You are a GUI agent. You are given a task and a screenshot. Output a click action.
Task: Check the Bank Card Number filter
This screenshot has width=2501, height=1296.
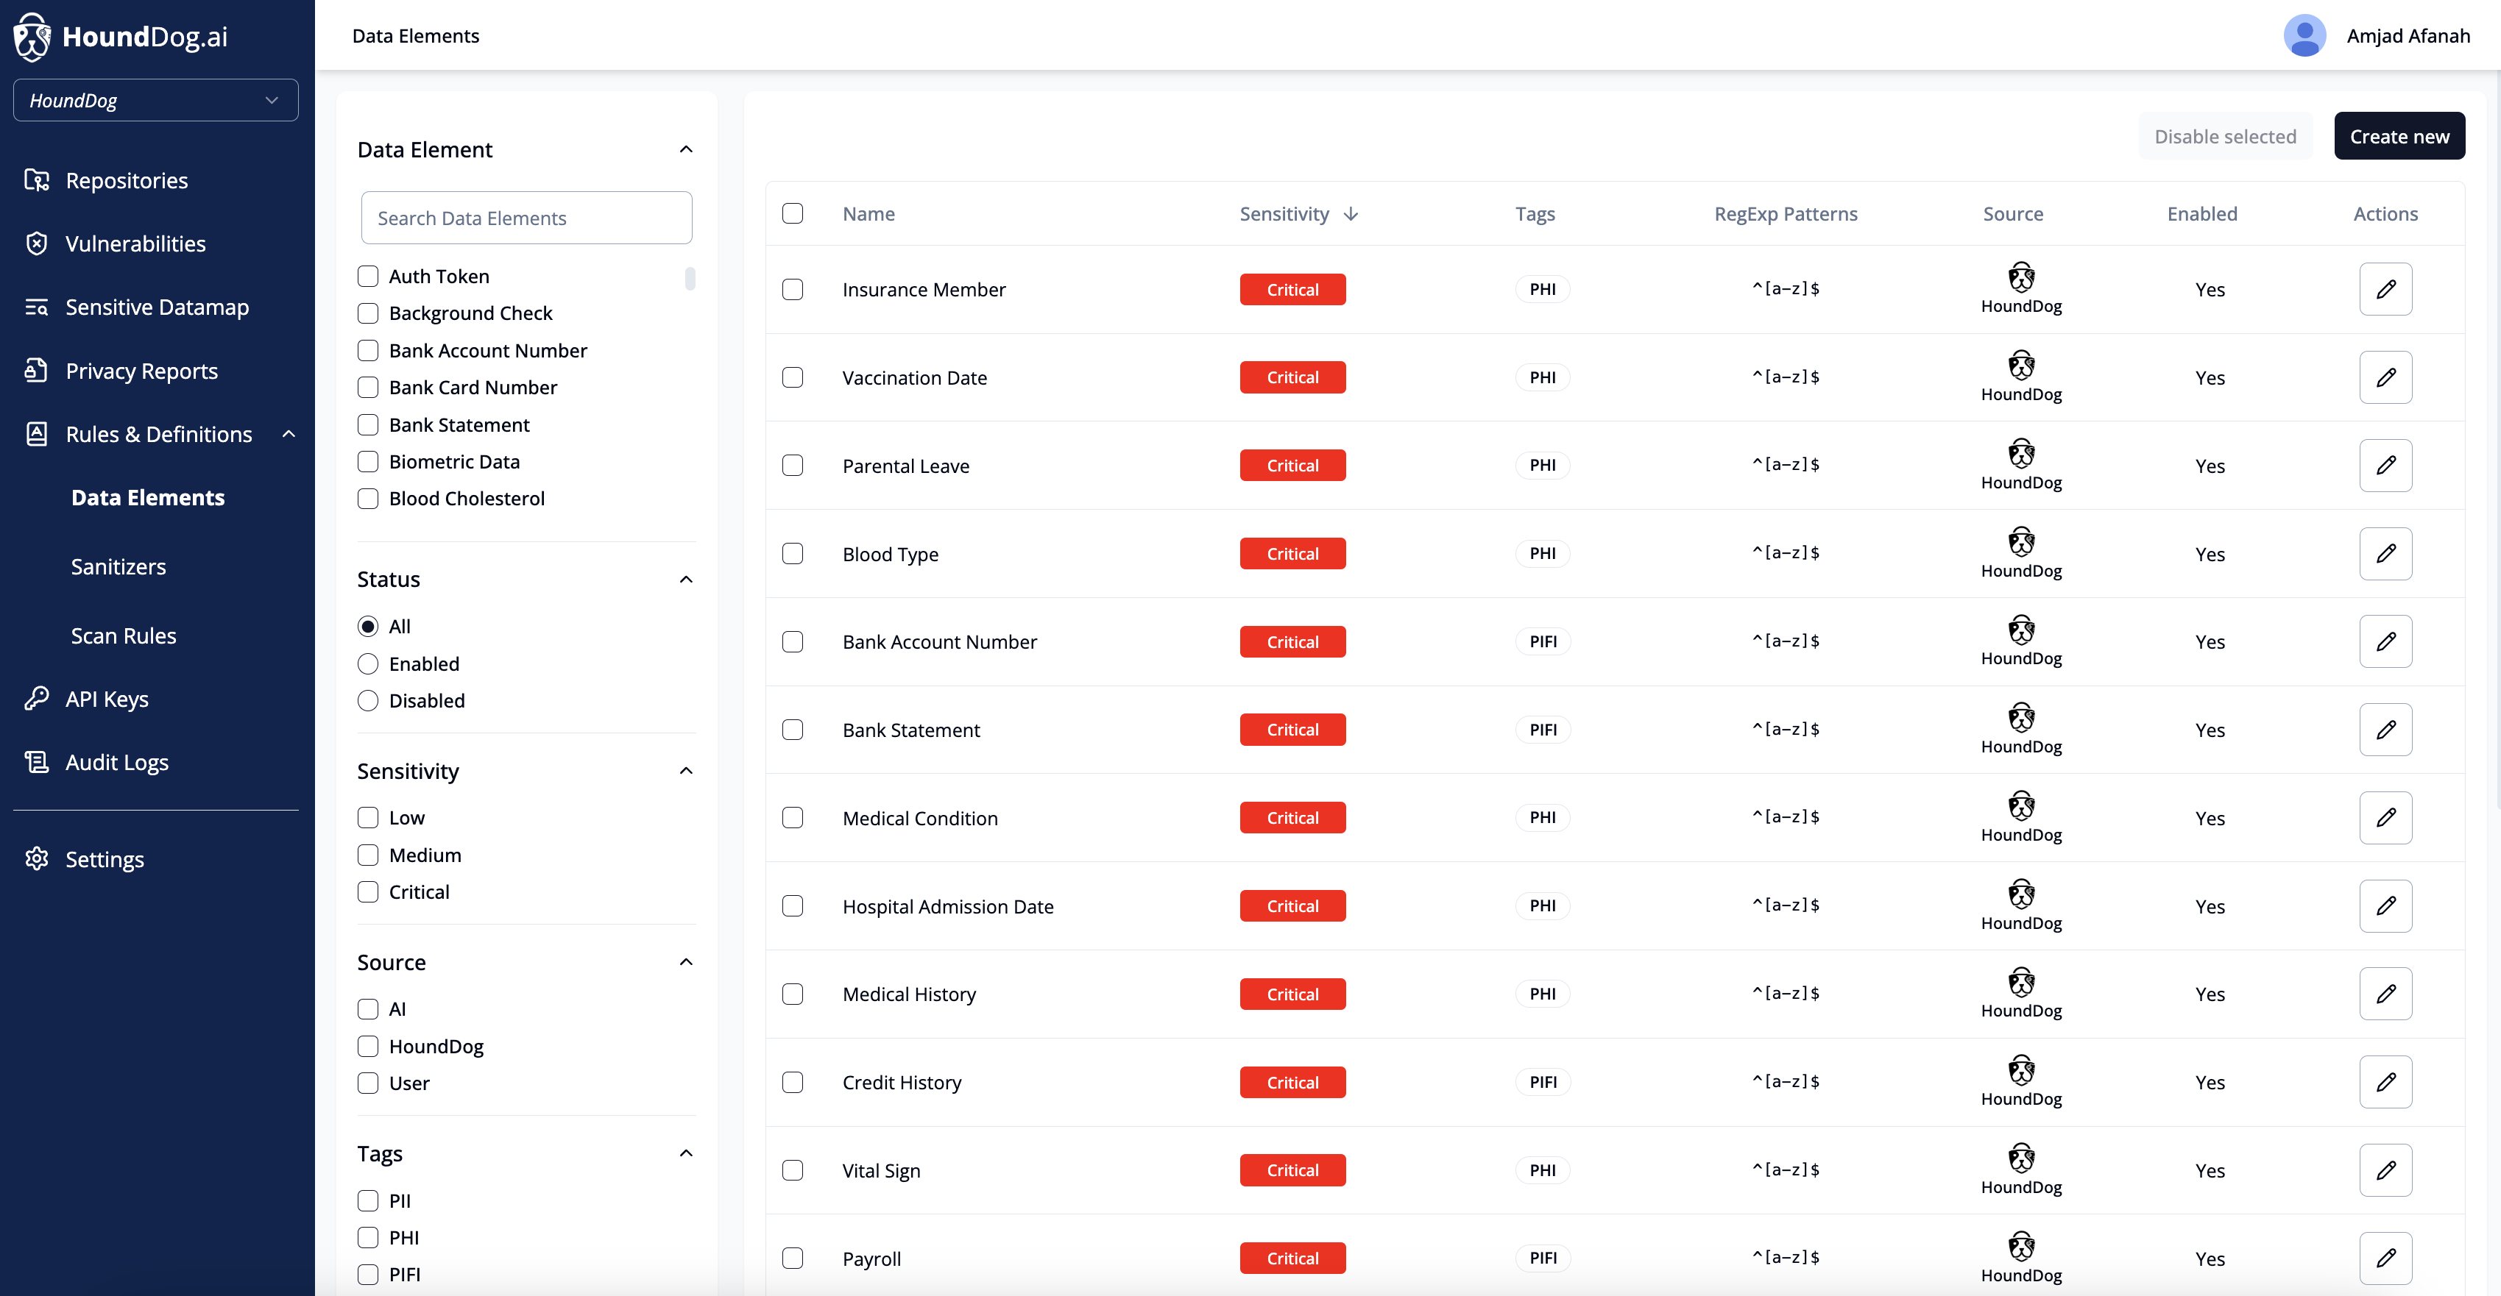(x=368, y=387)
